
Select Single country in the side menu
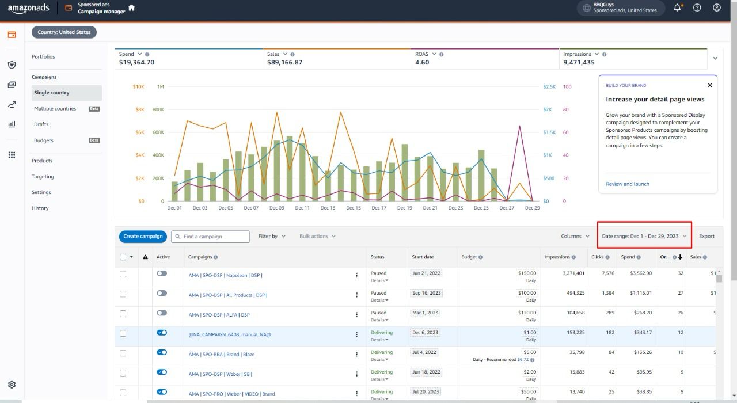tap(67, 93)
